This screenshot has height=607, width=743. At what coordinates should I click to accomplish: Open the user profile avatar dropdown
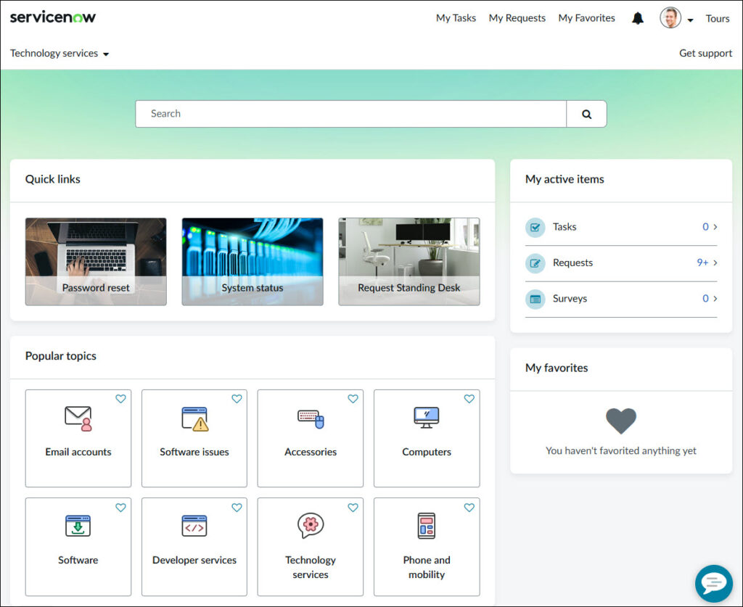click(676, 18)
